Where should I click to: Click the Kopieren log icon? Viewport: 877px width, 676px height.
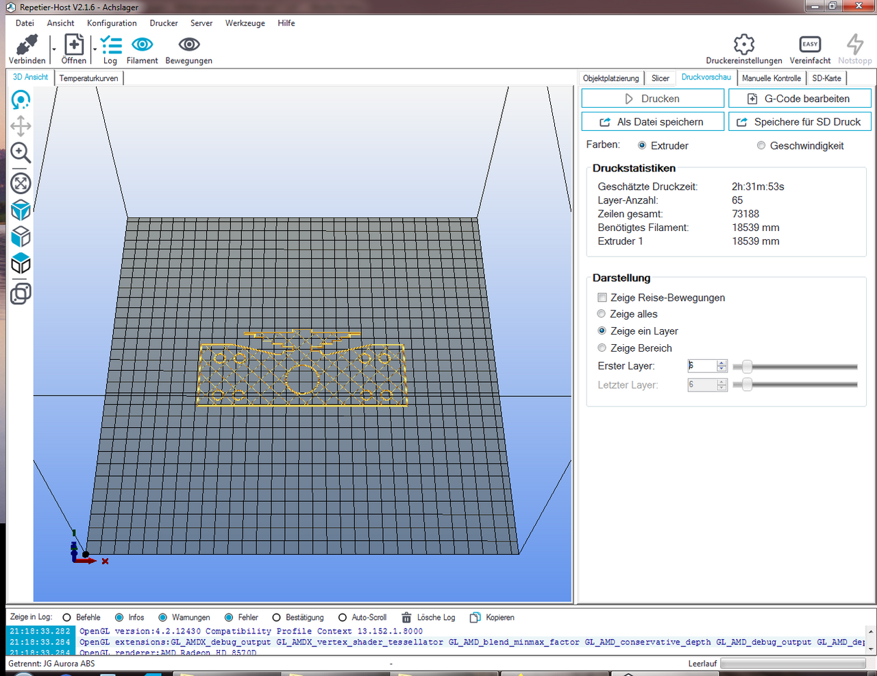tap(475, 617)
